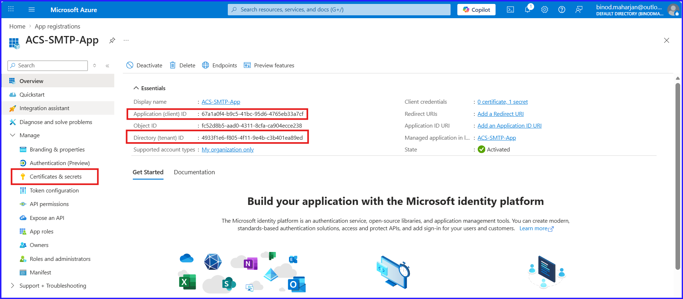Screen dimensions: 683x299
Task: Open API permissions
Action: (49, 204)
